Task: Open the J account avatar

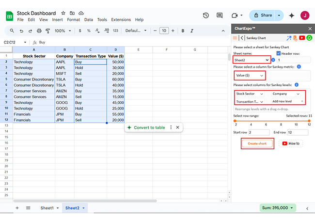Action: point(305,16)
